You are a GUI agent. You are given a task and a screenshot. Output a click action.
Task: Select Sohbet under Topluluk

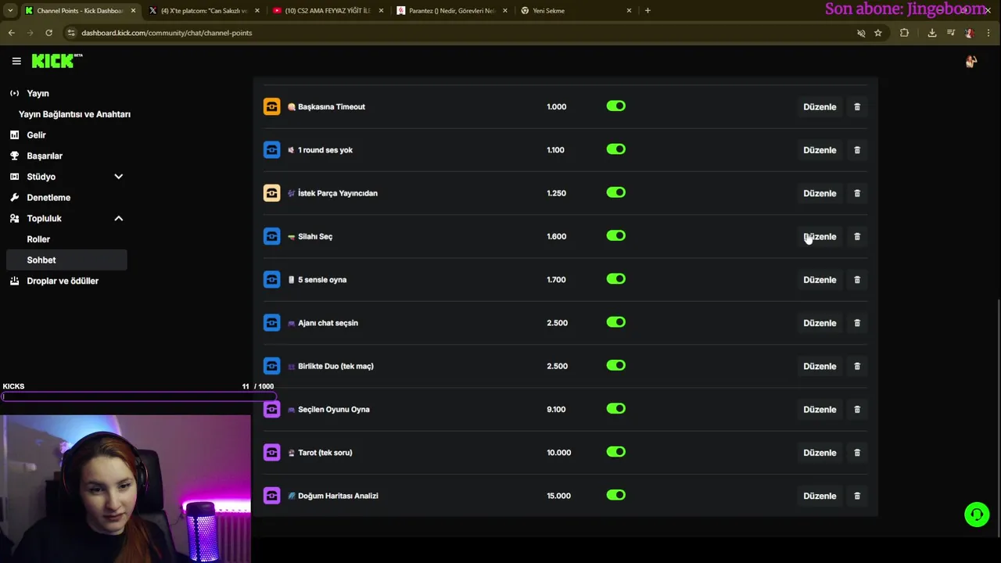click(x=66, y=260)
